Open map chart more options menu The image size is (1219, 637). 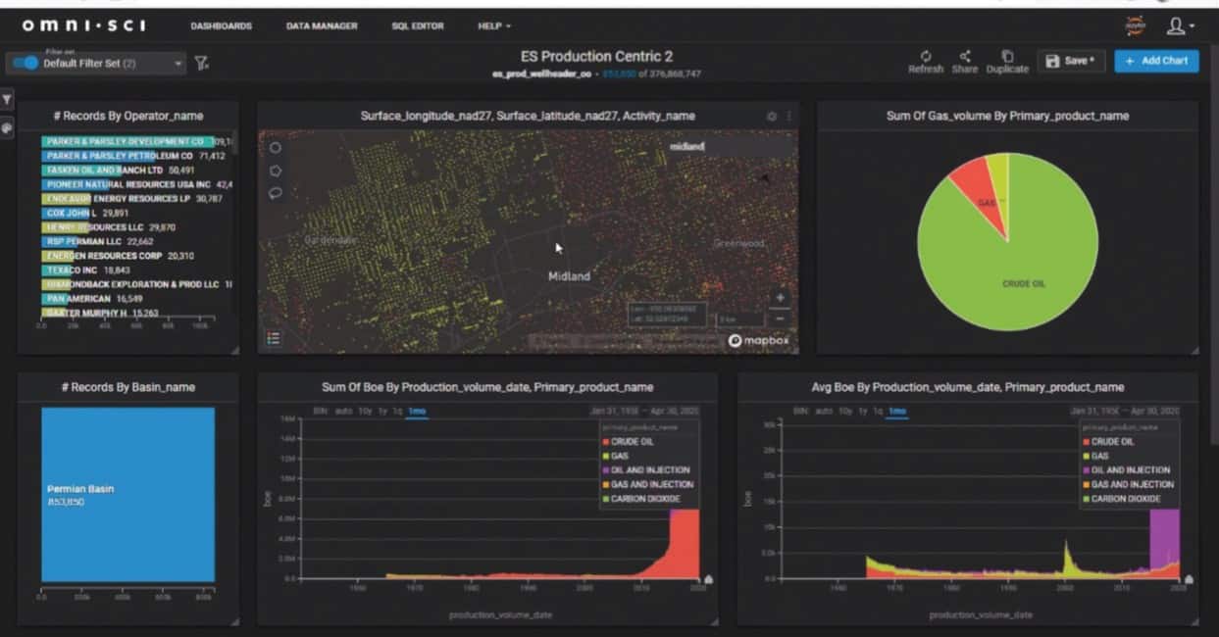pos(788,116)
